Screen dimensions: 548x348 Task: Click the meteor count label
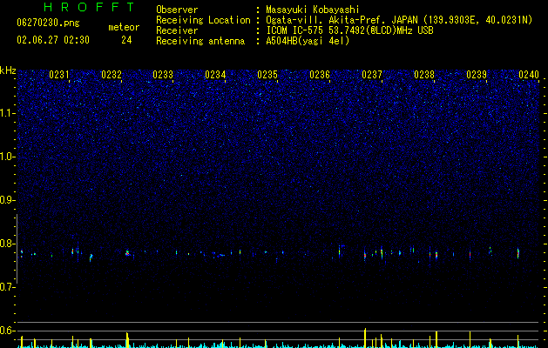click(x=124, y=27)
